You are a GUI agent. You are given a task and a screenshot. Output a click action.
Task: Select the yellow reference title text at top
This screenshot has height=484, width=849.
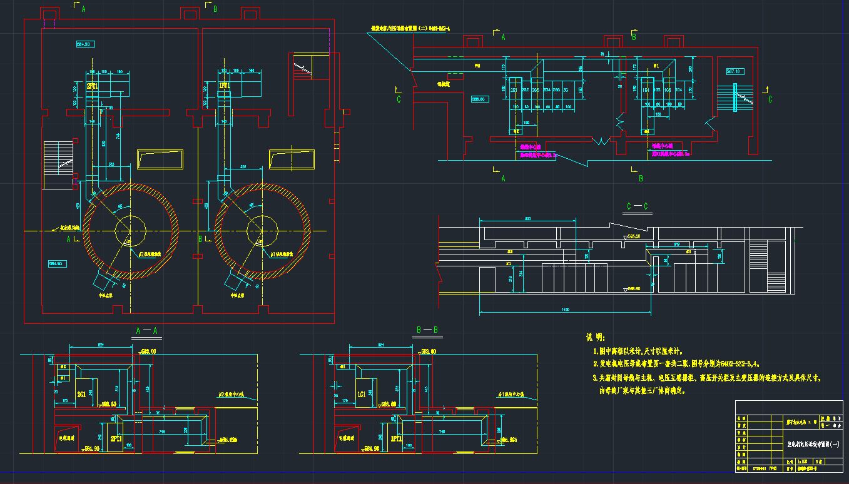[410, 29]
